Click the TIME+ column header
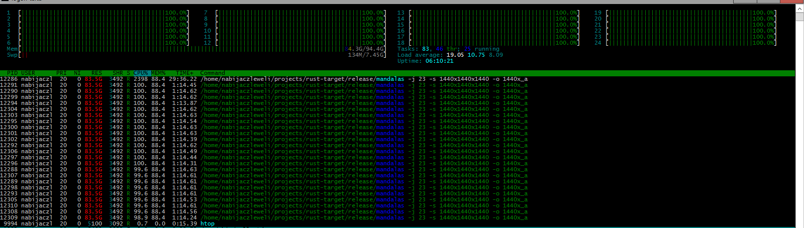The width and height of the screenshot is (804, 228). [184, 73]
